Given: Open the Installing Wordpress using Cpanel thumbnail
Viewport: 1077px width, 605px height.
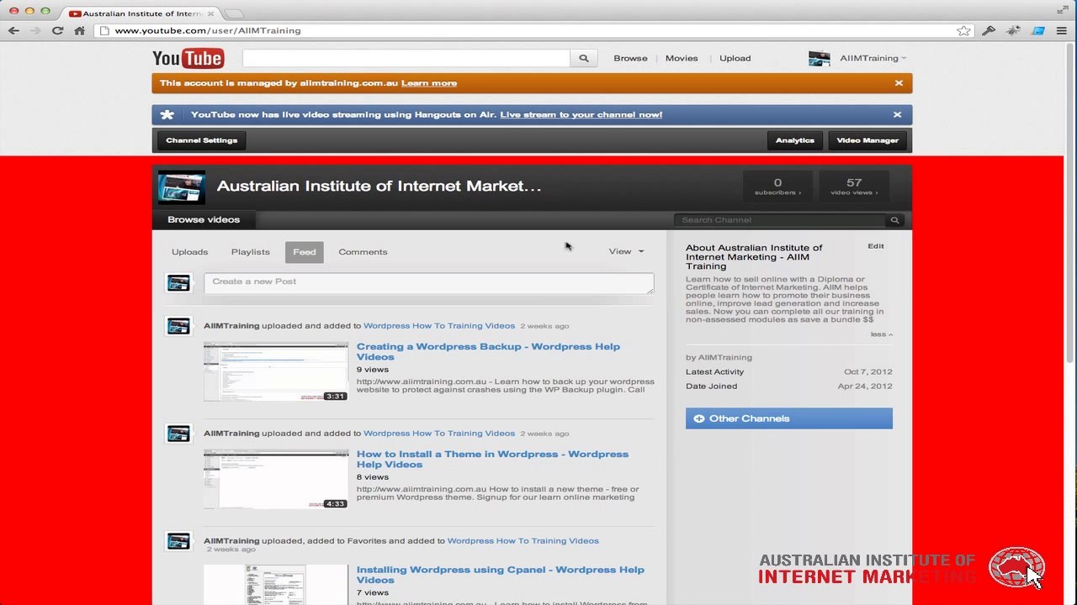Looking at the screenshot, I should coord(276,585).
